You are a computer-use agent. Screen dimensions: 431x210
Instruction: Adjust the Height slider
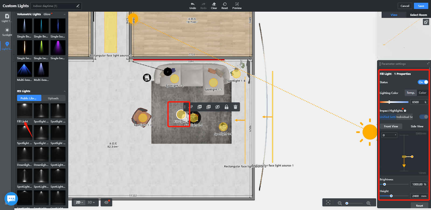pos(394,196)
